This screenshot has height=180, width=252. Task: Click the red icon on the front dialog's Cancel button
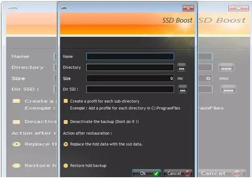(188, 174)
